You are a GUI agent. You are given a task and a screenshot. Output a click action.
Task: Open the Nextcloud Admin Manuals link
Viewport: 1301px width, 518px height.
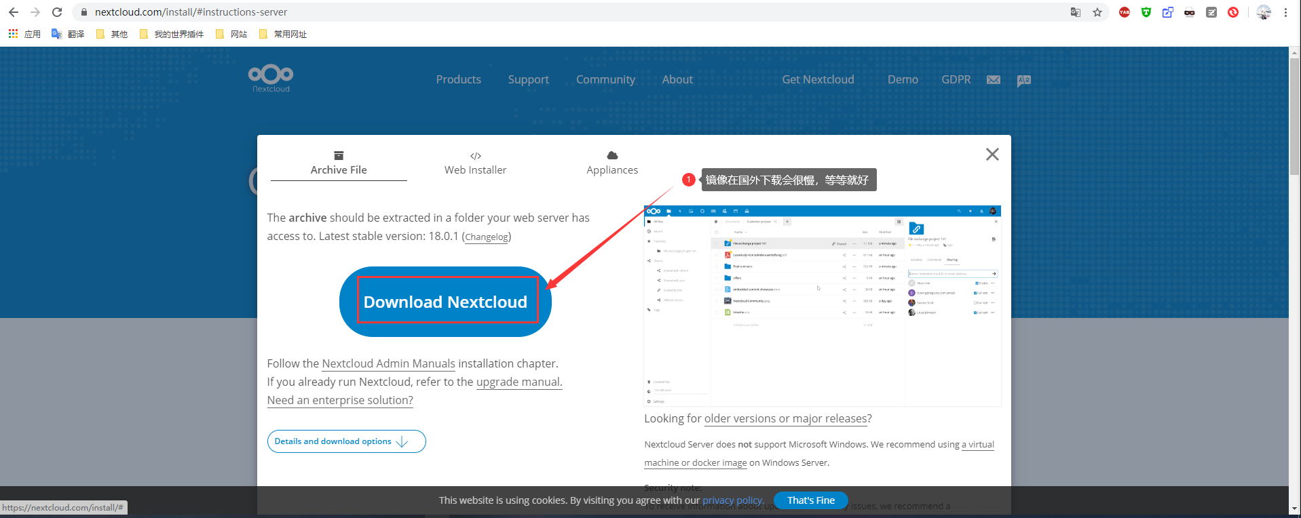point(388,363)
